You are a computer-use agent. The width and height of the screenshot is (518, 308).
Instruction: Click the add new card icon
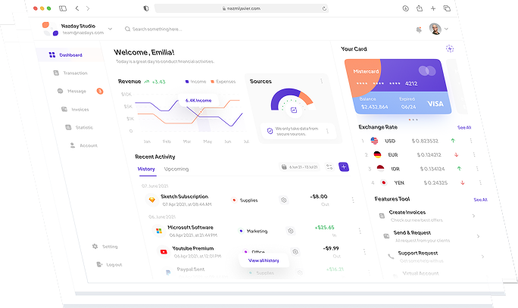pyautogui.click(x=450, y=49)
